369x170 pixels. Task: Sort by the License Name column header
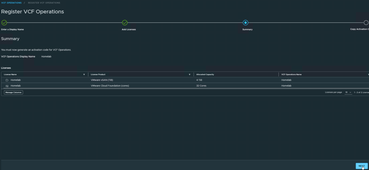[10, 74]
